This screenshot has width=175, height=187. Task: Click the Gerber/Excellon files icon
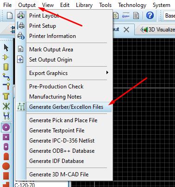21,106
